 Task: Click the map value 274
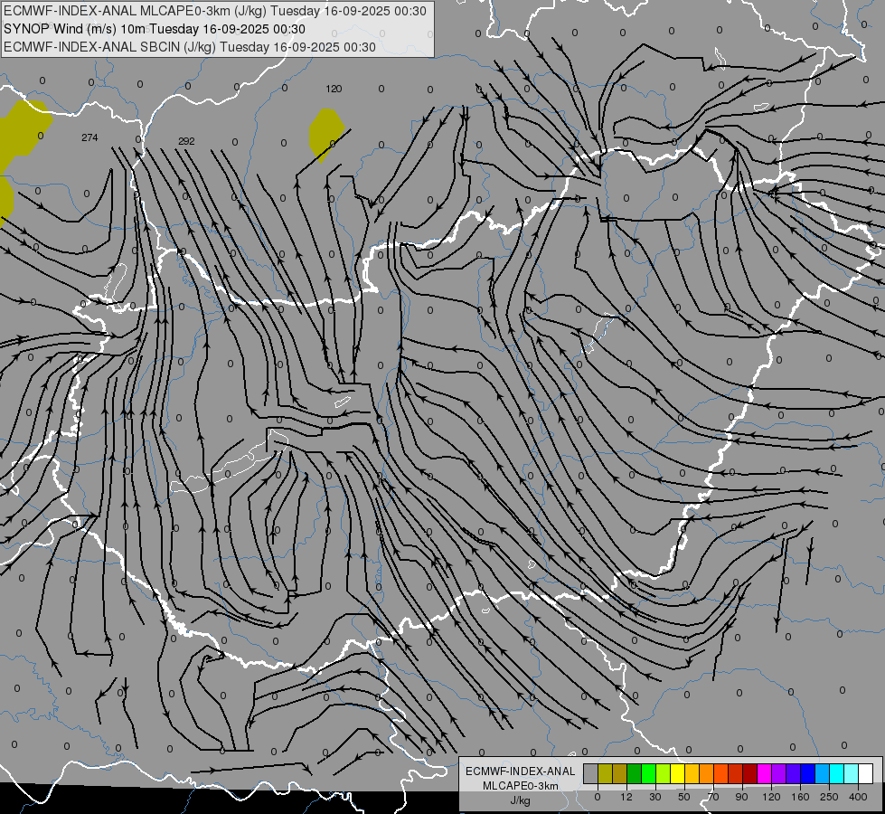[89, 137]
